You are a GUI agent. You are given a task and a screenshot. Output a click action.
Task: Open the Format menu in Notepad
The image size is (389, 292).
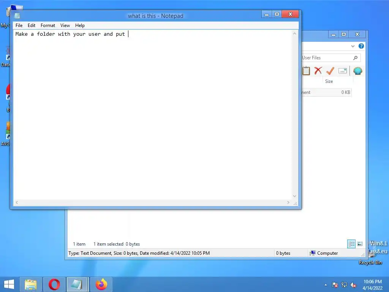coord(47,25)
